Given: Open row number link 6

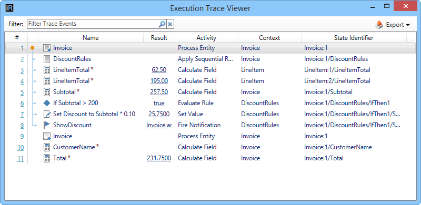Looking at the screenshot, I should coord(22,104).
